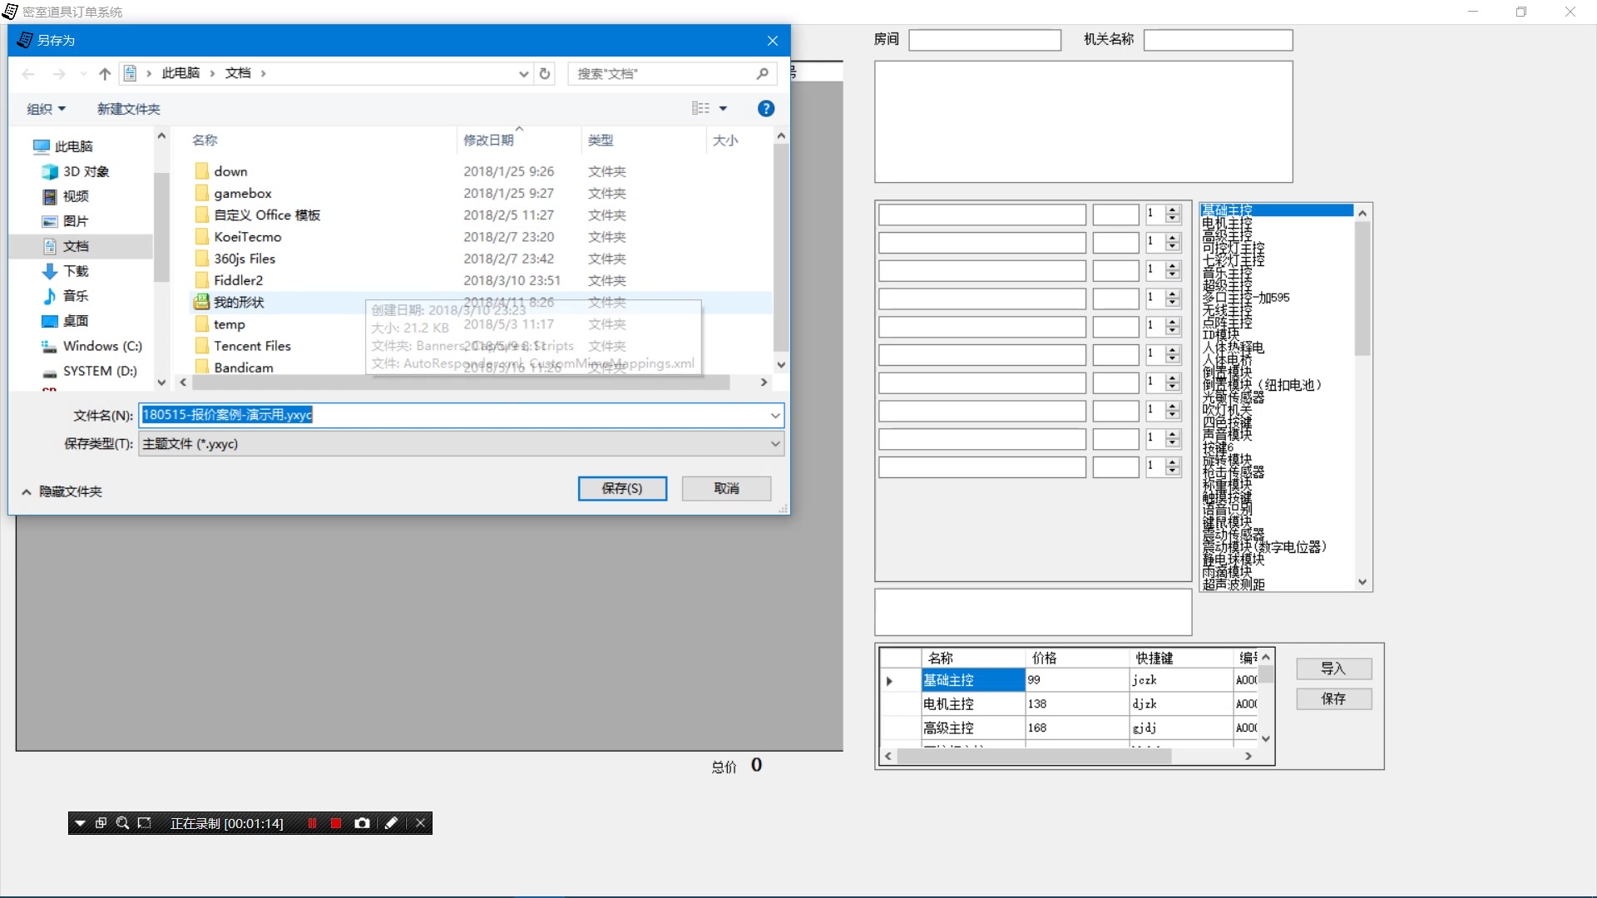Expand the 文件名 dropdown
Viewport: 1597px width, 898px height.
click(775, 415)
